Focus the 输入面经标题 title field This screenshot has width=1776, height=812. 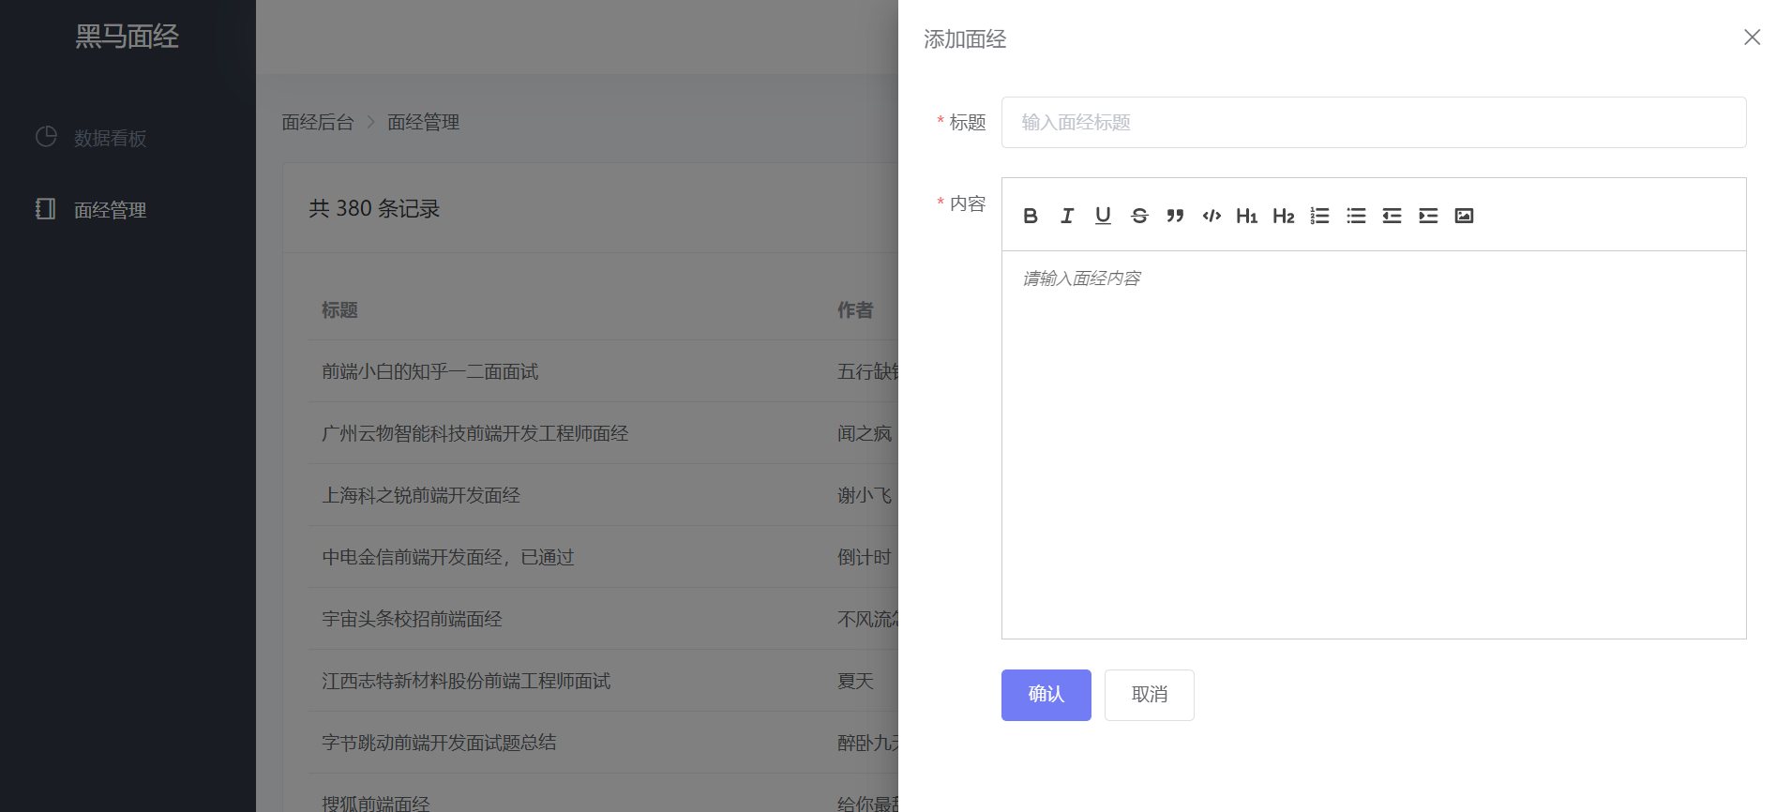pyautogui.click(x=1374, y=123)
